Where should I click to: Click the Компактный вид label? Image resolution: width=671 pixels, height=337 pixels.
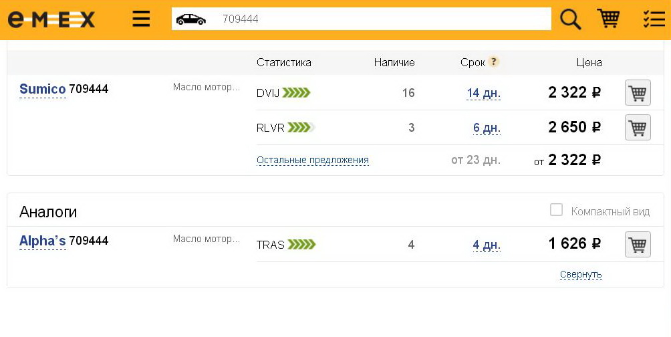point(610,211)
